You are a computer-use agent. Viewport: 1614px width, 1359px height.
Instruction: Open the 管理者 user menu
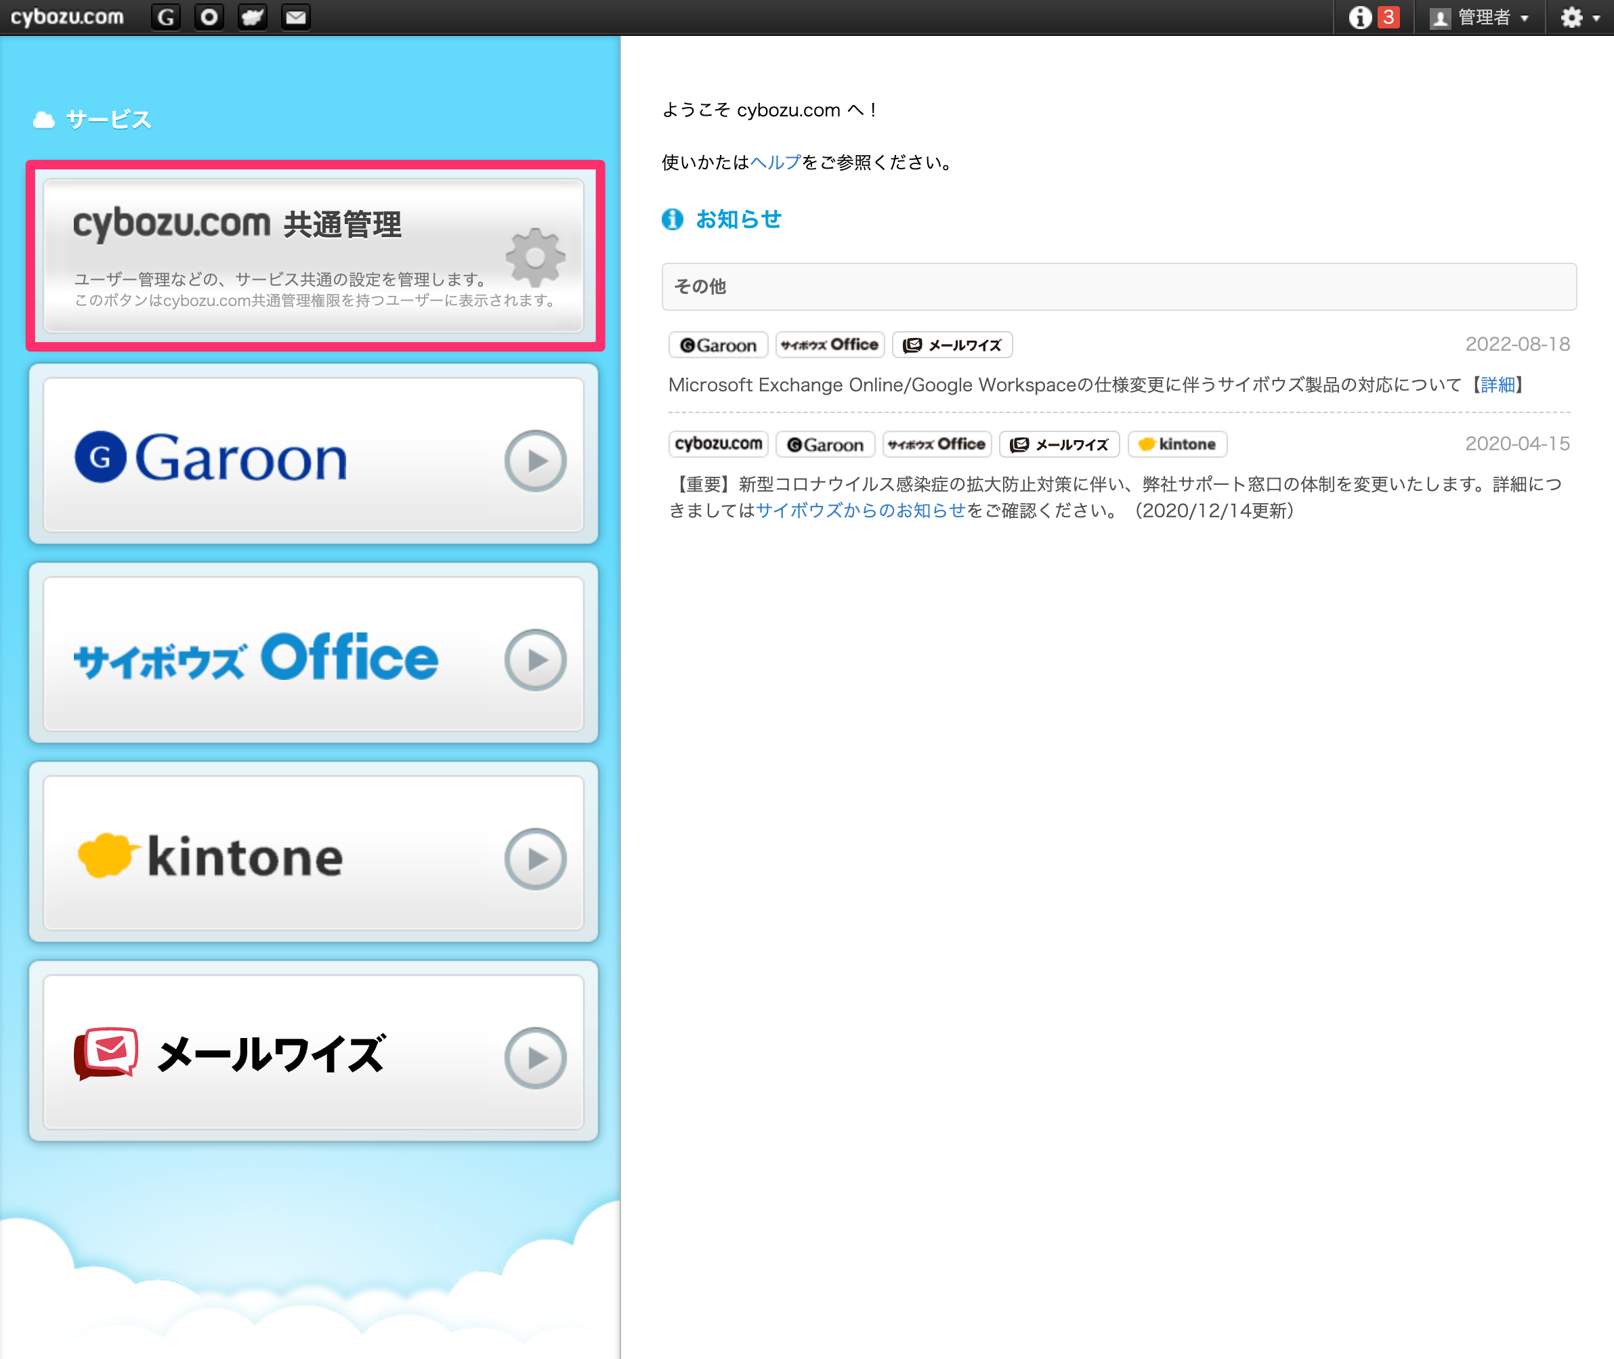pyautogui.click(x=1479, y=17)
